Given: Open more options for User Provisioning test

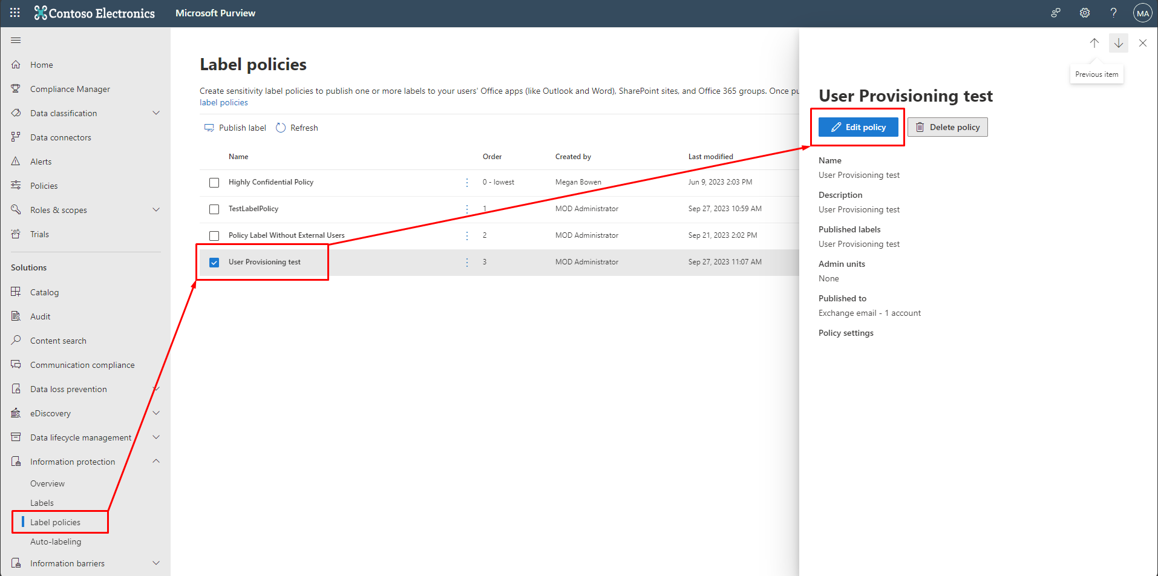Looking at the screenshot, I should point(467,262).
